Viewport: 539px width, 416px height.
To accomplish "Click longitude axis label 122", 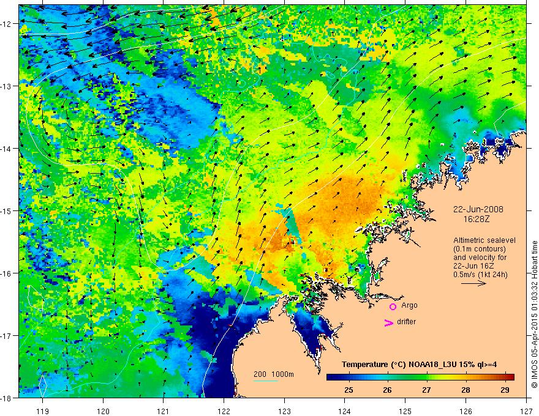I will click(224, 411).
